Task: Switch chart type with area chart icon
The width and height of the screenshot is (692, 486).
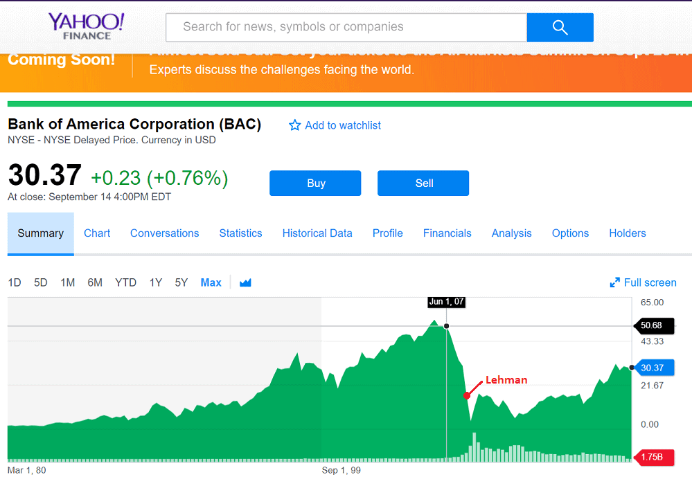Action: [245, 282]
